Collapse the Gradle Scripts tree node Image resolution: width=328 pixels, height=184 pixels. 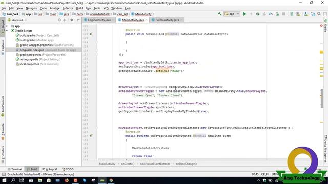tap(7, 31)
